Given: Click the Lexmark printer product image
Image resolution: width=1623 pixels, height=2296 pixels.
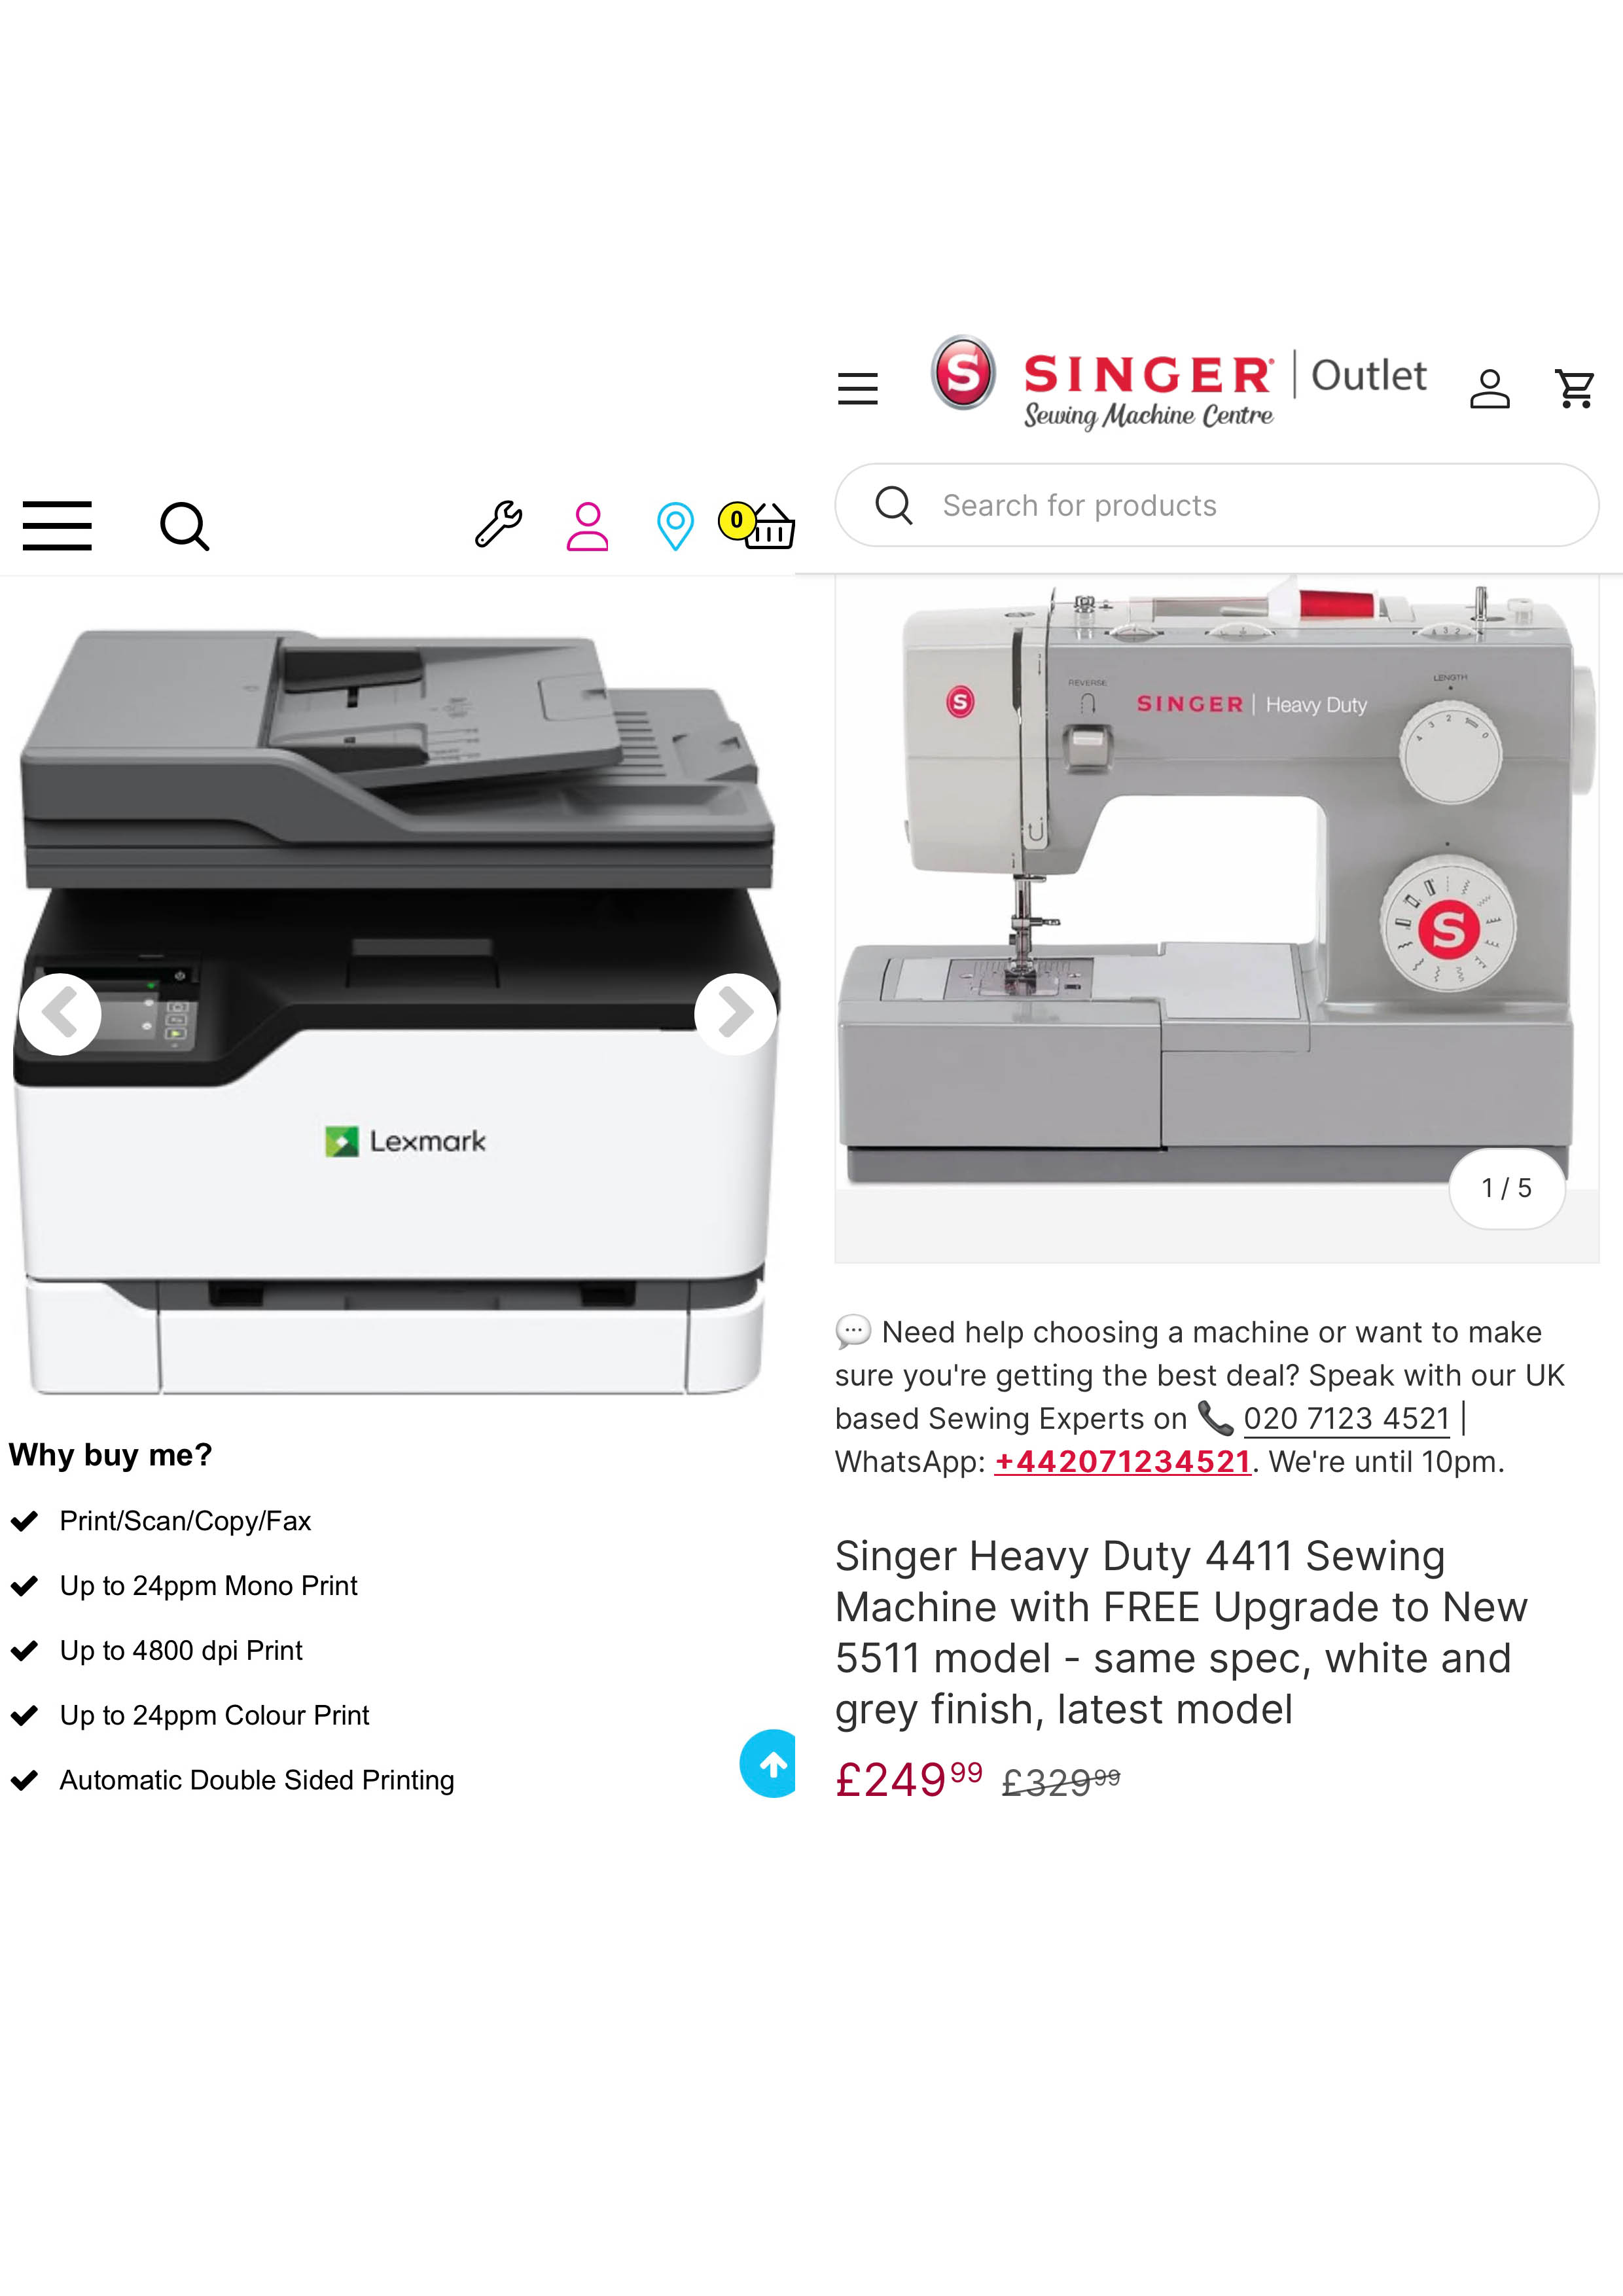Looking at the screenshot, I should click(x=397, y=1010).
